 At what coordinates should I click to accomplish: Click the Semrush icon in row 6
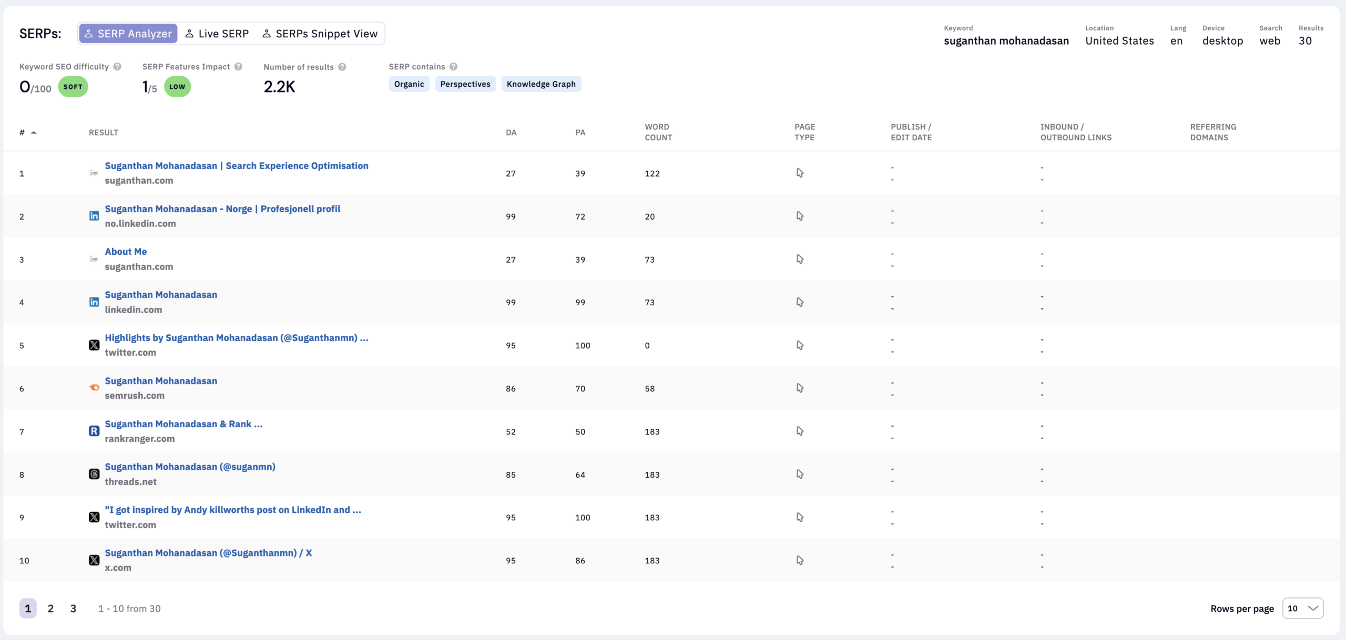(x=95, y=388)
